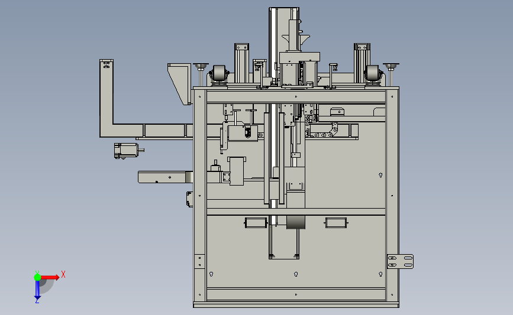Select the left aluminium extrusion post
Screen dimensions: 513x315
(241, 63)
